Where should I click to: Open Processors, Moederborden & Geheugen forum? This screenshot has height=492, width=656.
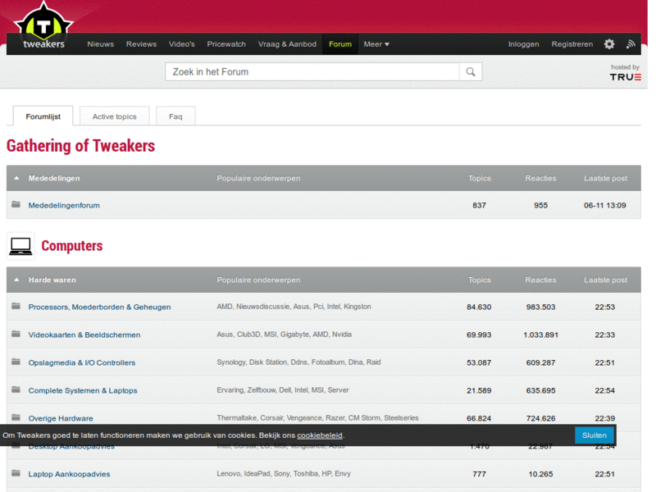point(99,307)
